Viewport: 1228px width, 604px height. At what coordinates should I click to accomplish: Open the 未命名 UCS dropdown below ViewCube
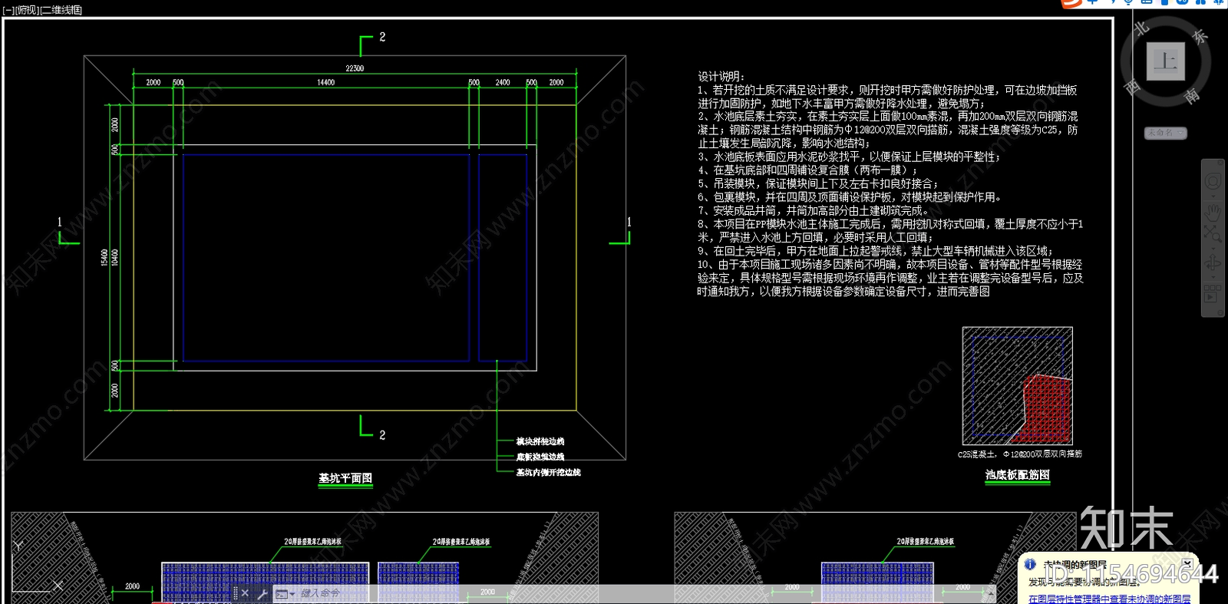point(1166,133)
